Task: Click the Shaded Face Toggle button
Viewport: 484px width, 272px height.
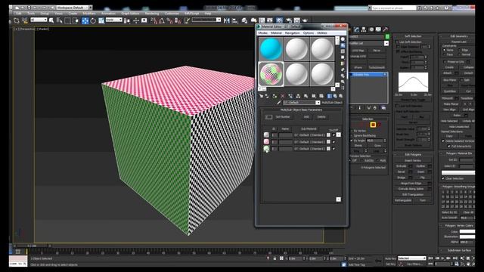Action: click(413, 100)
